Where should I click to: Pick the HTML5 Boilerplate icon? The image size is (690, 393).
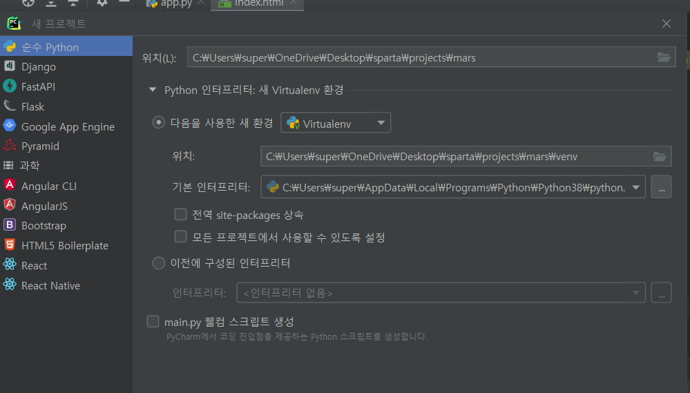[10, 245]
